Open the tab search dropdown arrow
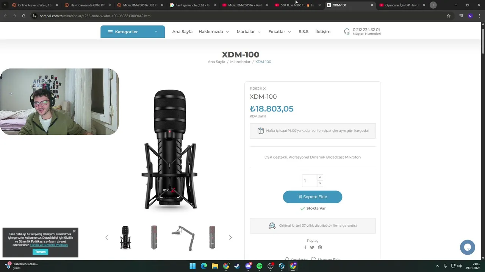This screenshot has height=272, width=485. click(5, 5)
